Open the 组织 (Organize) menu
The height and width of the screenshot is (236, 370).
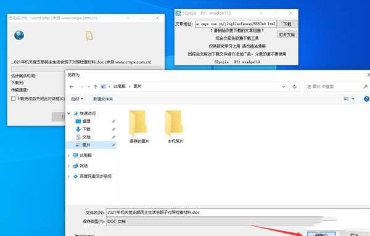coord(77,99)
